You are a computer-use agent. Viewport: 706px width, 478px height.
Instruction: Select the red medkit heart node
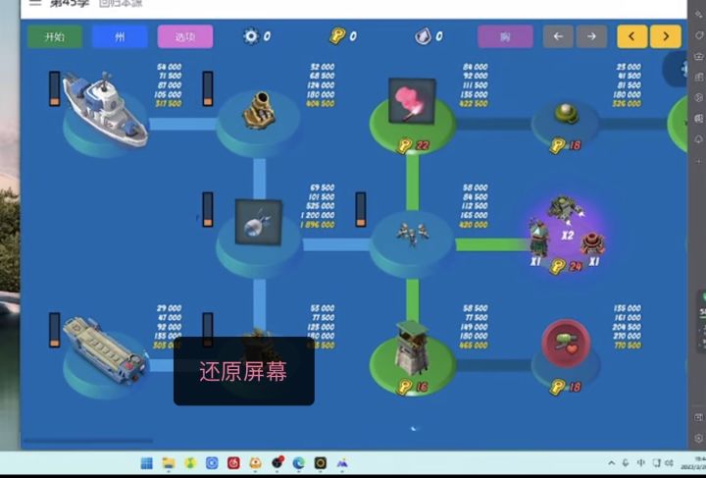tap(566, 344)
